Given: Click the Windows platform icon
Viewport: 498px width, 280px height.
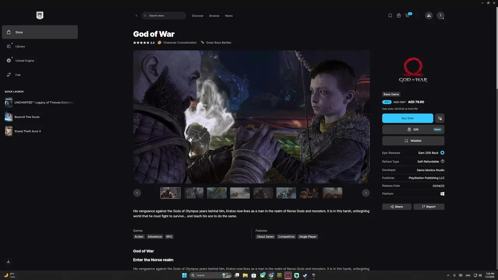Looking at the screenshot, I should coord(442,194).
